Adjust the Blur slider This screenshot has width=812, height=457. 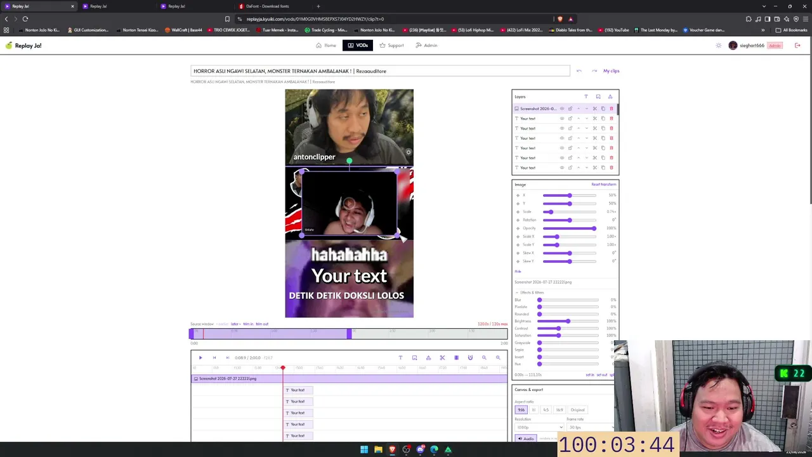point(568,300)
